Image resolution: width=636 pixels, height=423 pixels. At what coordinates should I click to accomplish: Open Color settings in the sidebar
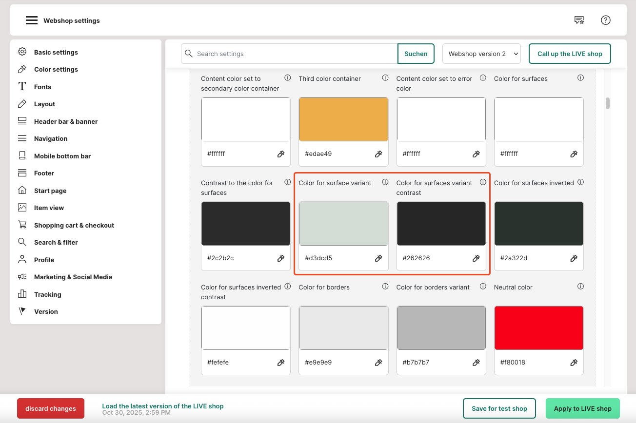coord(56,70)
